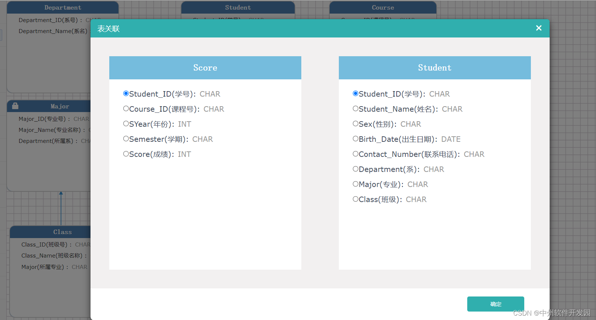Click the 确定 confirm button

click(496, 304)
